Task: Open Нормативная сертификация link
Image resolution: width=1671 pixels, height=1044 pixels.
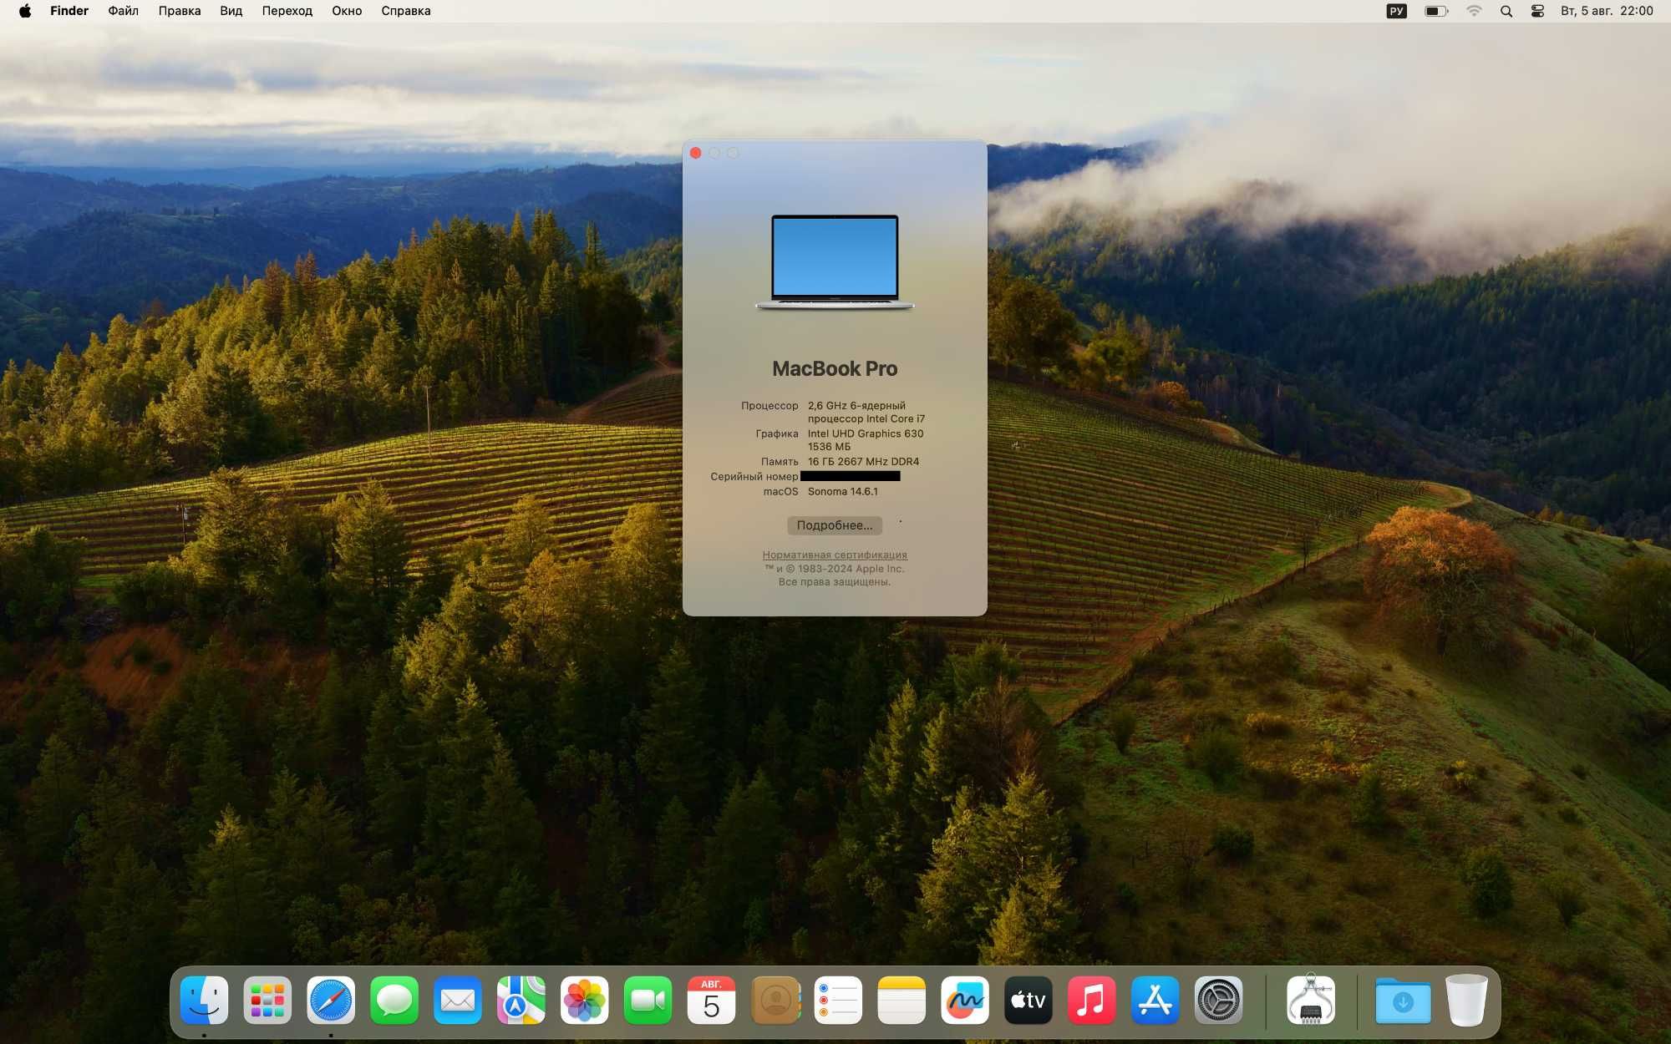Action: [835, 555]
